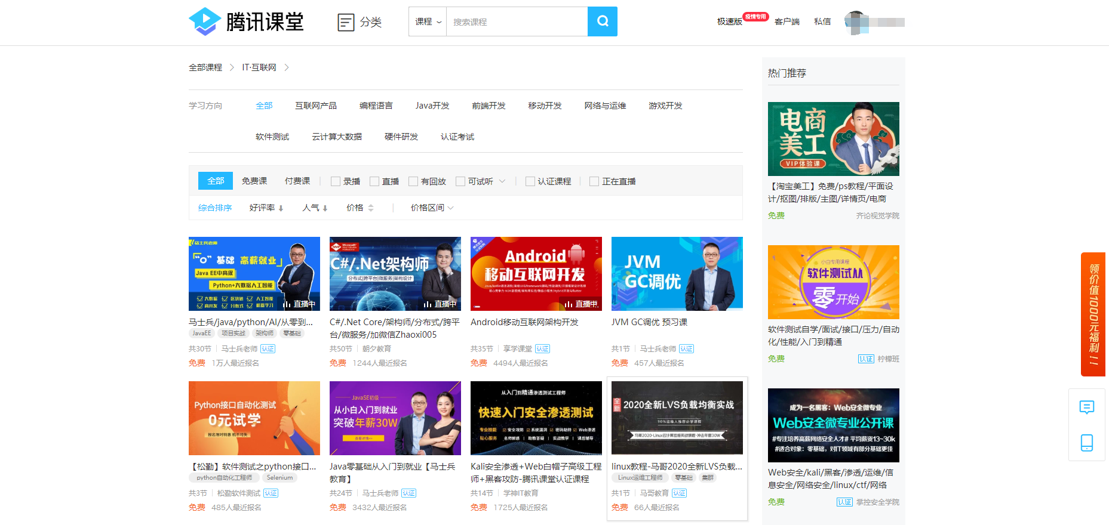Expand the 价格区间 dropdown
Screen dimensions: 1109x525
(432, 208)
